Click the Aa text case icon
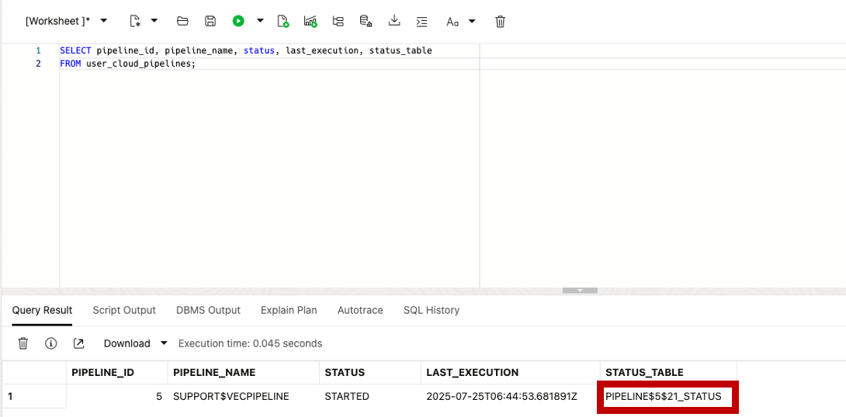Image resolution: width=846 pixels, height=417 pixels. coord(452,22)
